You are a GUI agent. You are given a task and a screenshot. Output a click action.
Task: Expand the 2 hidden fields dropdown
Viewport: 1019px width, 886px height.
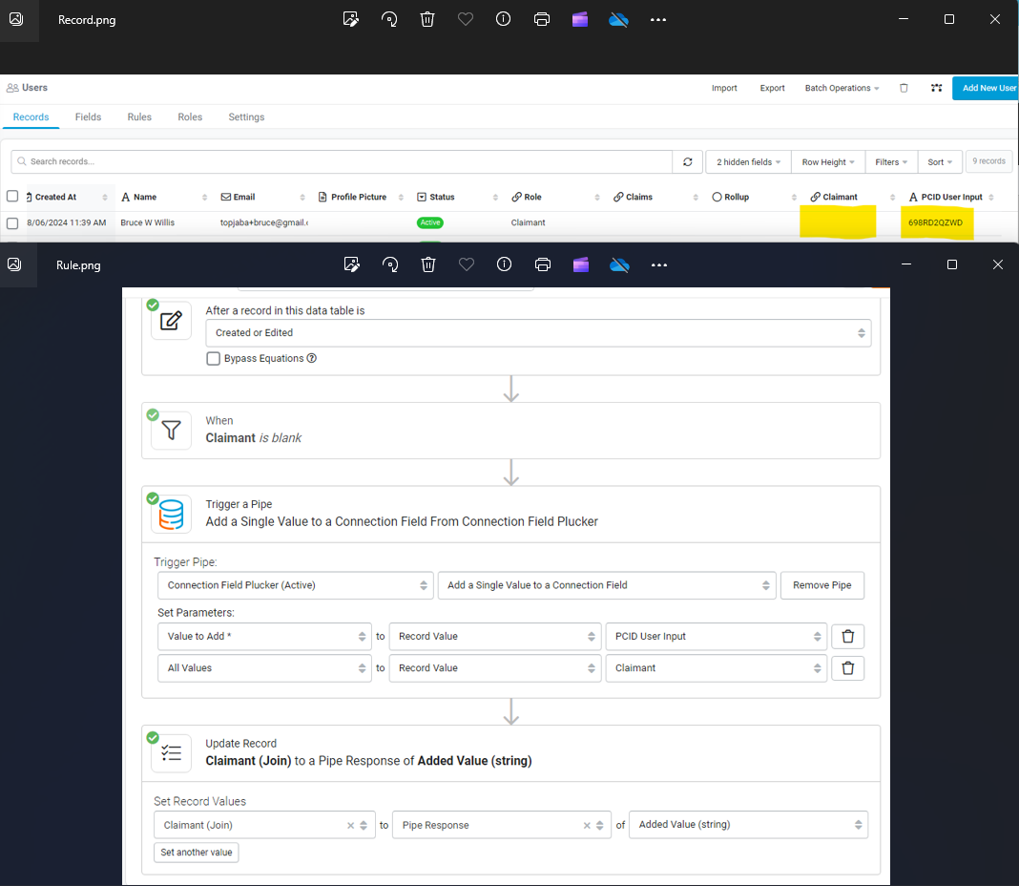tap(748, 162)
